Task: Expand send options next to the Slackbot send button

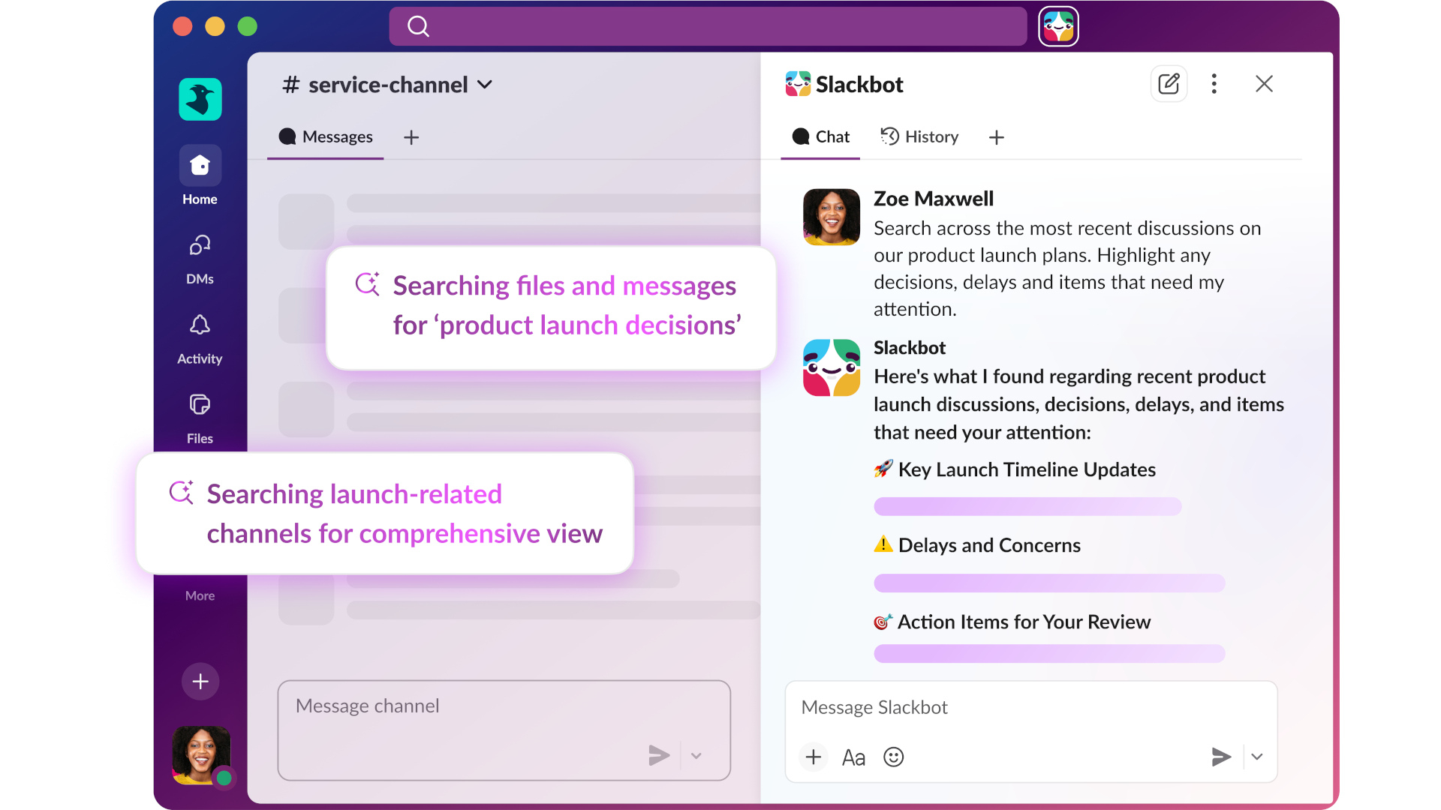Action: click(1256, 757)
